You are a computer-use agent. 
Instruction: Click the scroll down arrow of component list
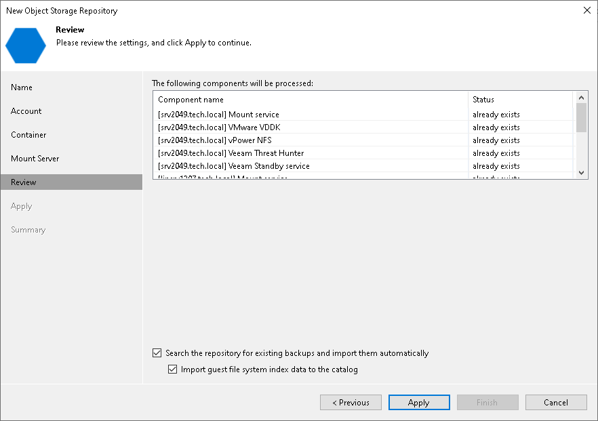coord(581,172)
